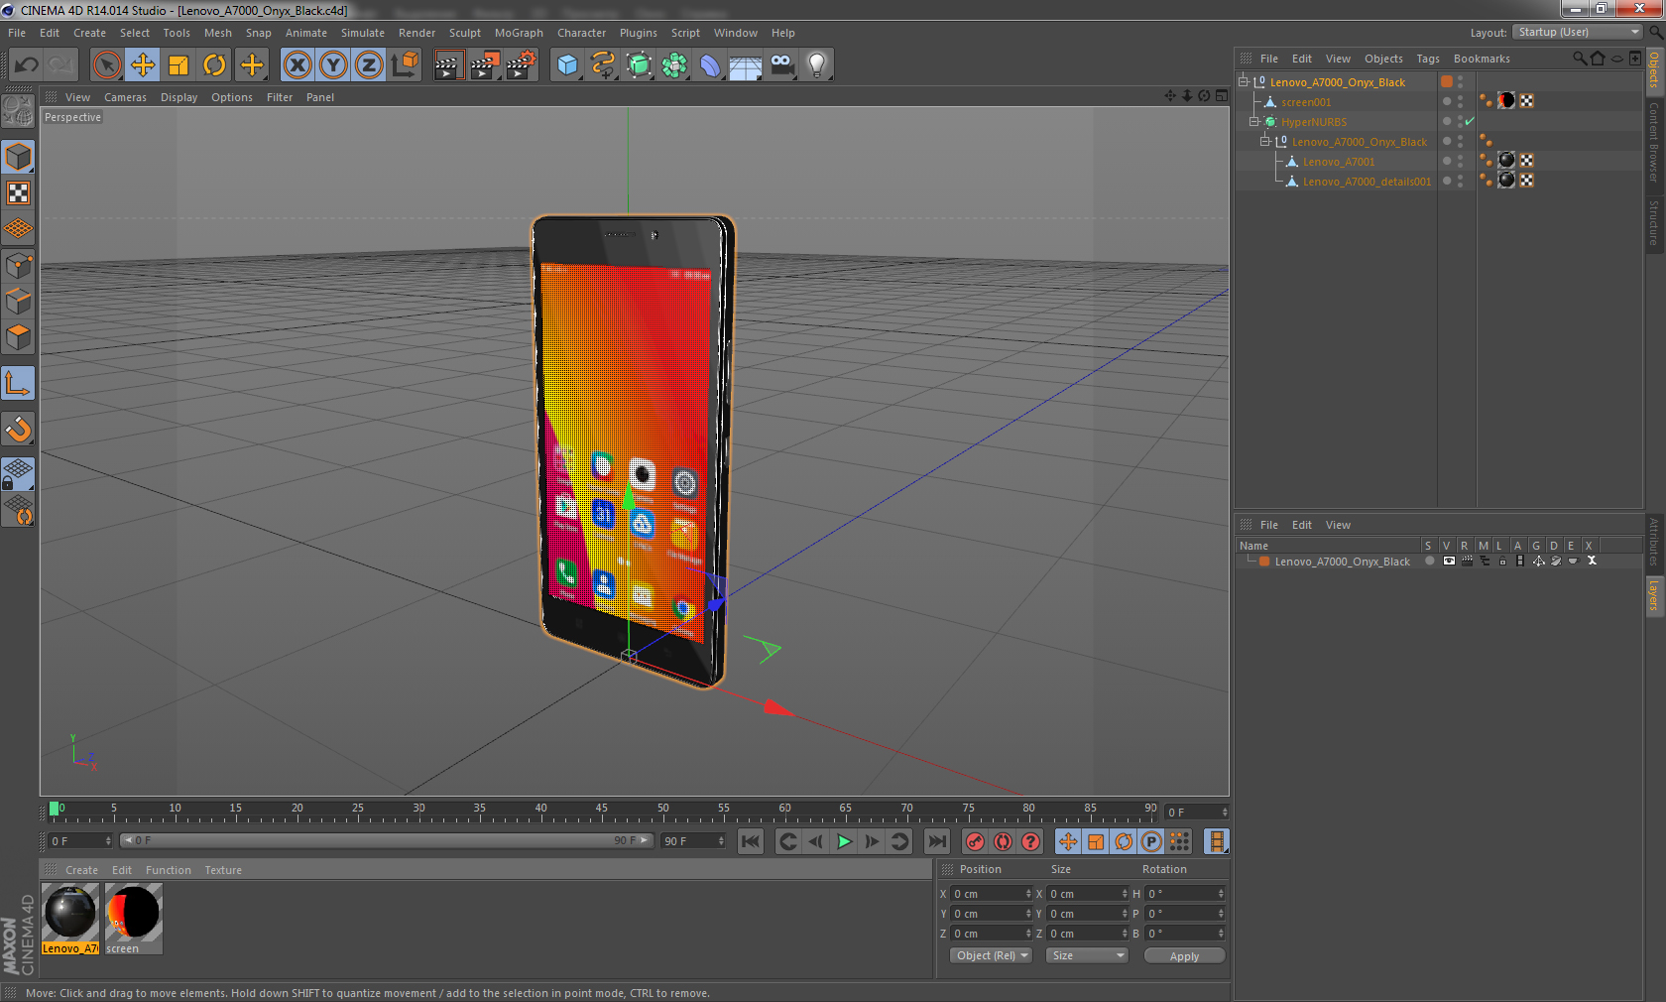Toggle locked workplane icon

tap(18, 474)
